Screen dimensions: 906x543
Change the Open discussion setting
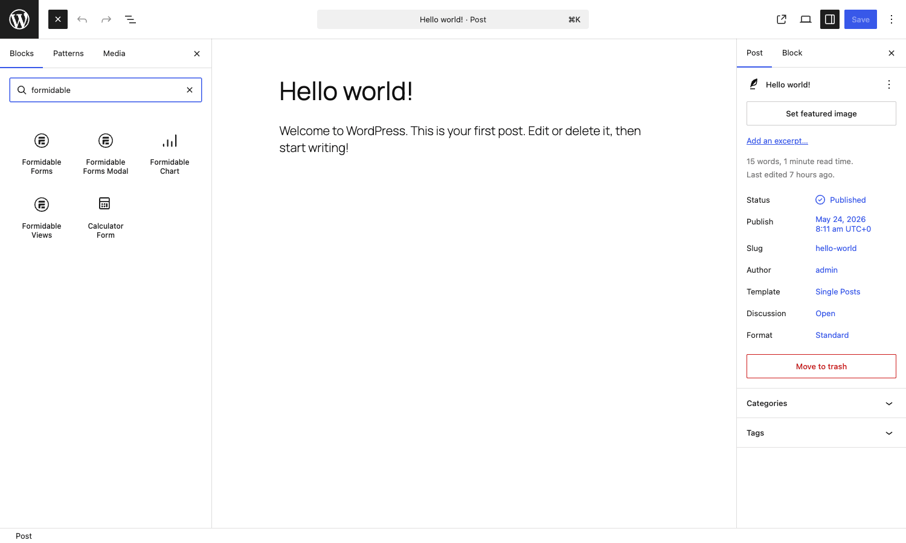click(x=825, y=313)
